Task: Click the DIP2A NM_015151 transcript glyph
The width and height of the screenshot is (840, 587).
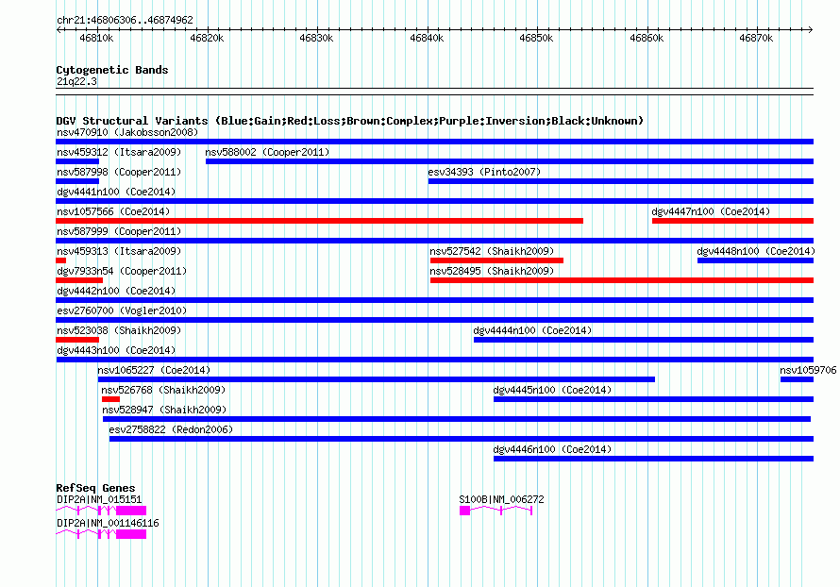Action: coord(101,511)
